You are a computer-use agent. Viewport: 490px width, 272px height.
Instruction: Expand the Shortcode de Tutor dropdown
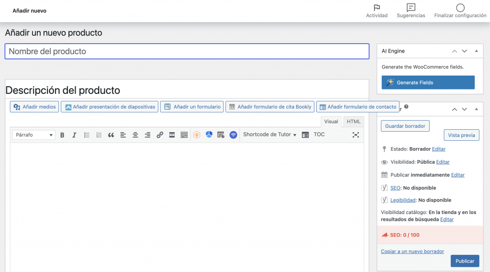pos(269,135)
